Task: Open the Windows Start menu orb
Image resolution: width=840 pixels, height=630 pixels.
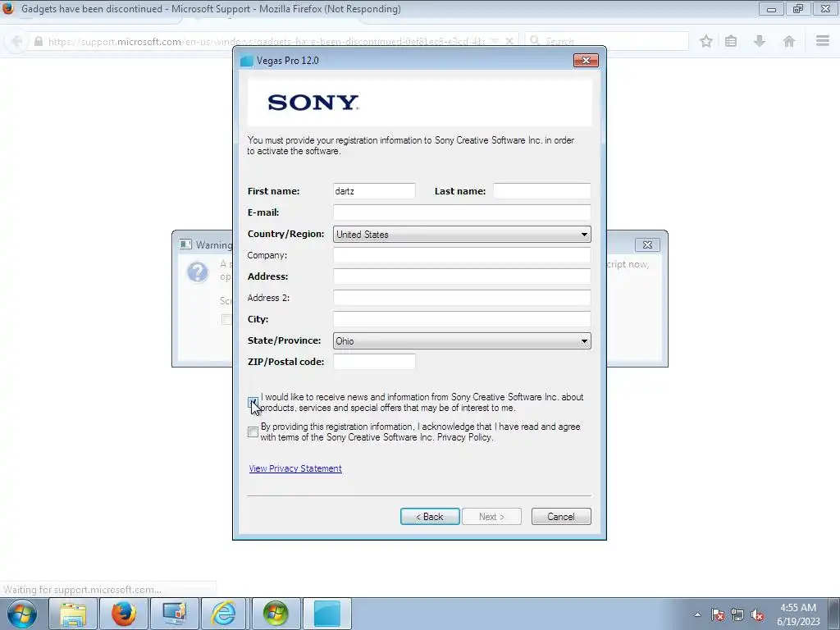Action: click(22, 614)
